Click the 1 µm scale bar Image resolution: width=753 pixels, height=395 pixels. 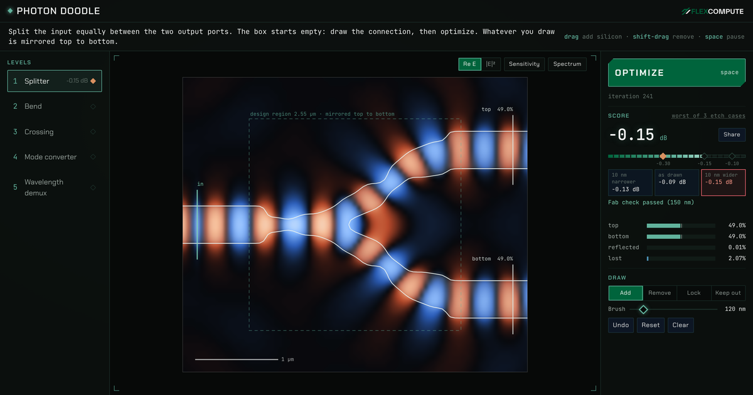[x=236, y=359]
